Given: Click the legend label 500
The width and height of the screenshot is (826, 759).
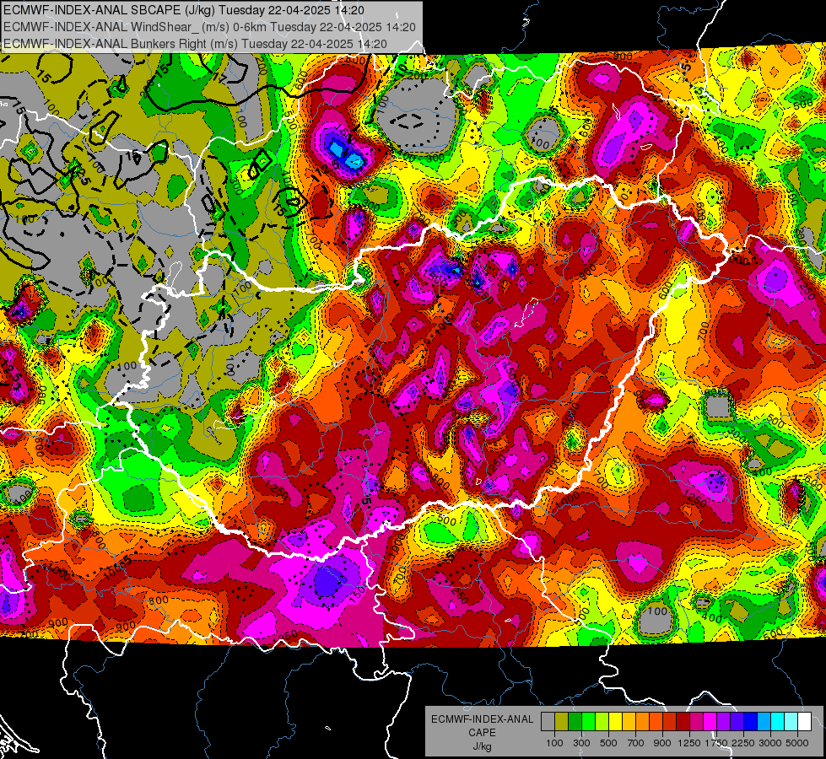Looking at the screenshot, I should click(x=608, y=743).
